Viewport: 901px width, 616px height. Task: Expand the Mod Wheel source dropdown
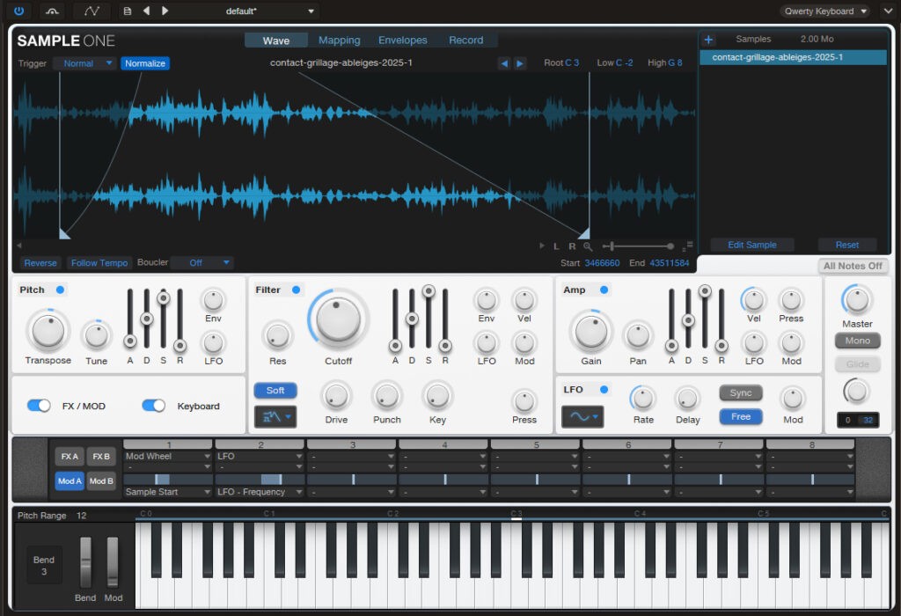[x=168, y=457]
